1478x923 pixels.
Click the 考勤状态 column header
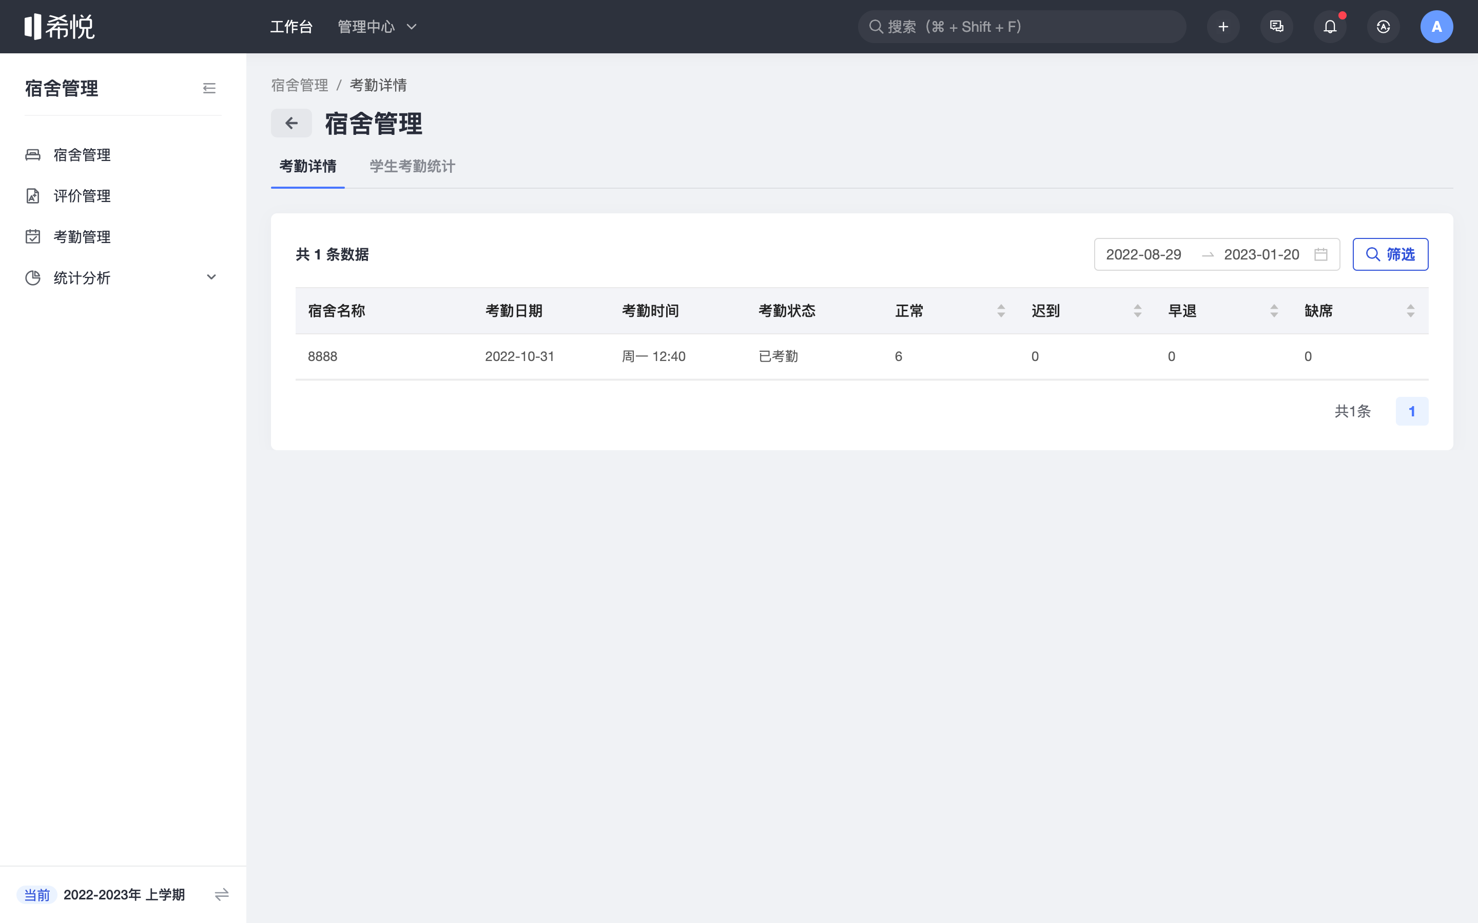tap(787, 311)
